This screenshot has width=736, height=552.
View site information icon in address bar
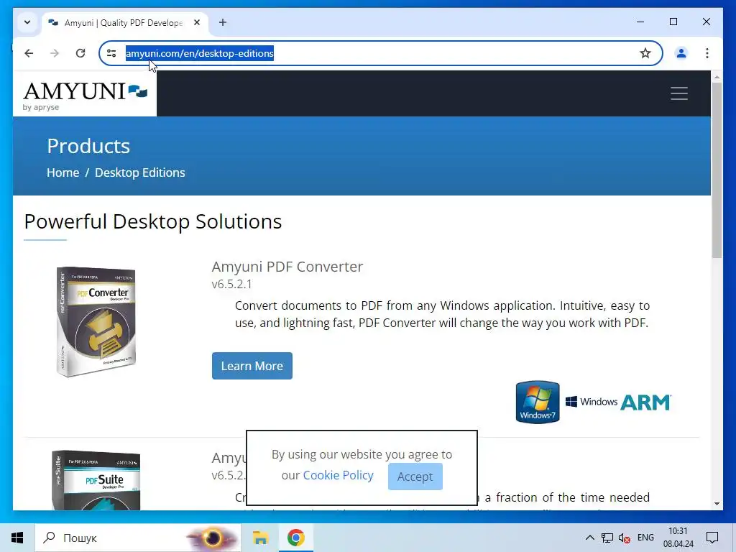tap(111, 53)
